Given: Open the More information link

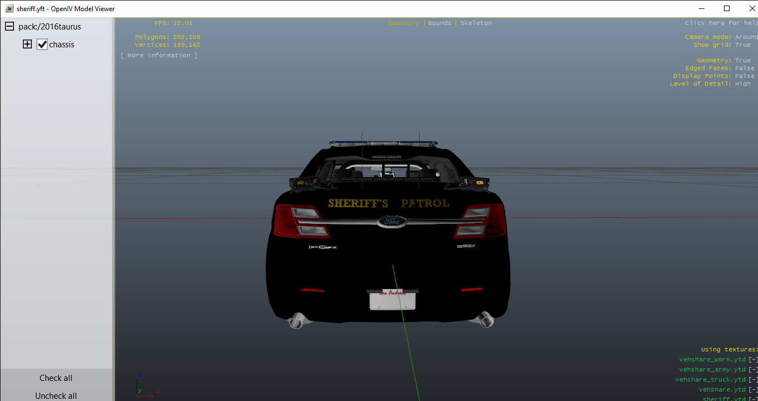Looking at the screenshot, I should pos(159,56).
